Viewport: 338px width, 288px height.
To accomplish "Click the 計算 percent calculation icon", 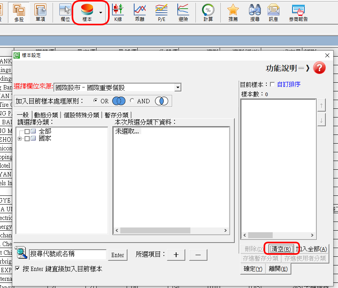I will pyautogui.click(x=208, y=12).
